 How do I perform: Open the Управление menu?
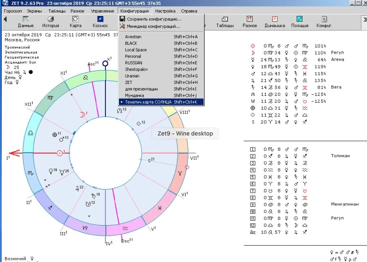click(x=103, y=11)
